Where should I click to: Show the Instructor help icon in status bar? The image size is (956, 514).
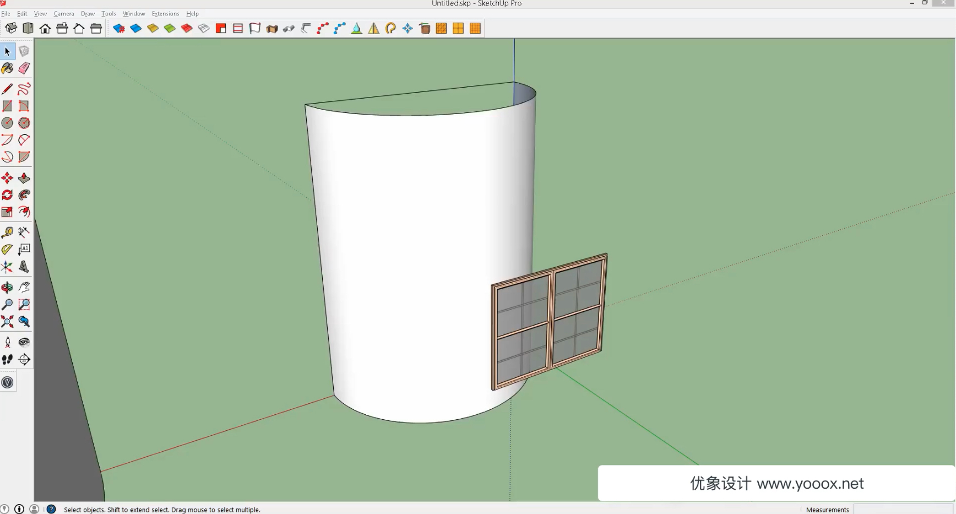coord(51,510)
